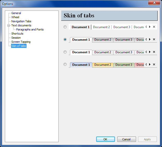Select the gray gradient tab skin radio button
This screenshot has width=162, height=147.
(x=65, y=39)
